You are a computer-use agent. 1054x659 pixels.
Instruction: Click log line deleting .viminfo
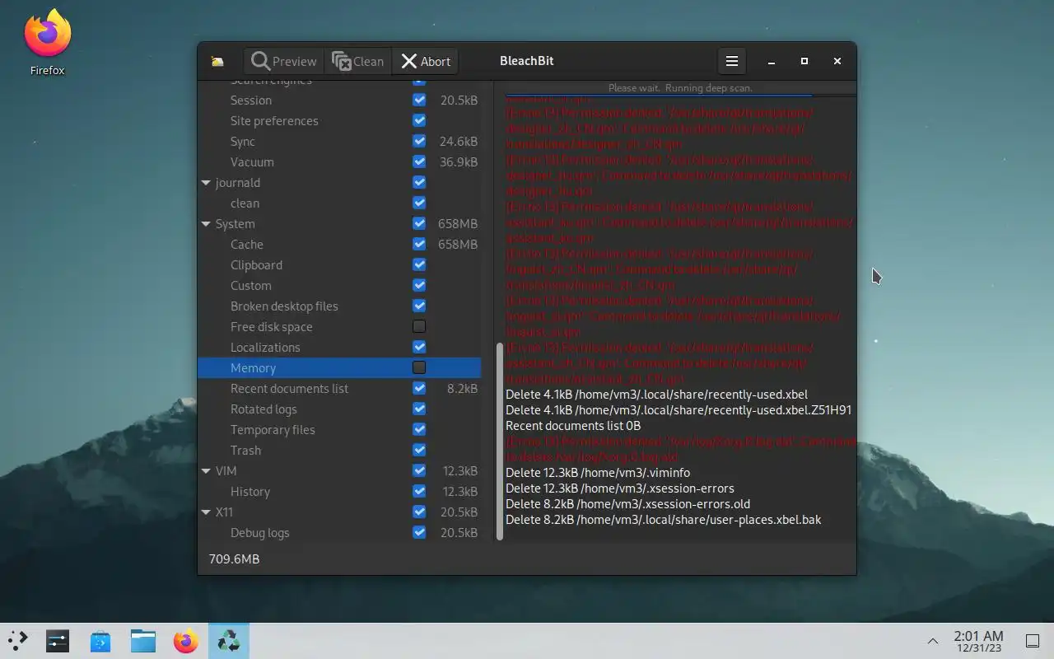pos(598,473)
